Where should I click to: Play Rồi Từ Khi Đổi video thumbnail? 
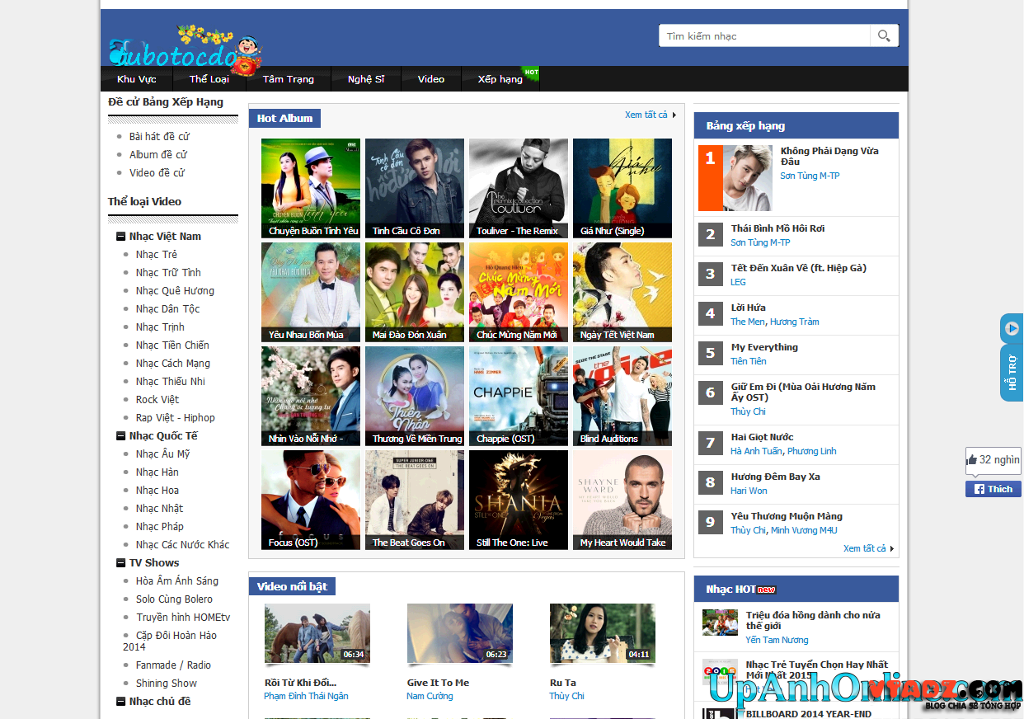[x=317, y=633]
